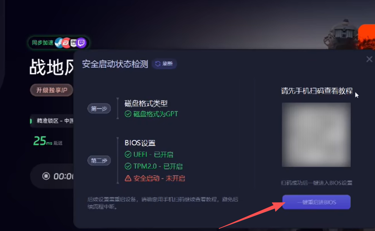375x231 pixels.
Task: Click the TPM2.0 green check icon
Action: (128, 166)
